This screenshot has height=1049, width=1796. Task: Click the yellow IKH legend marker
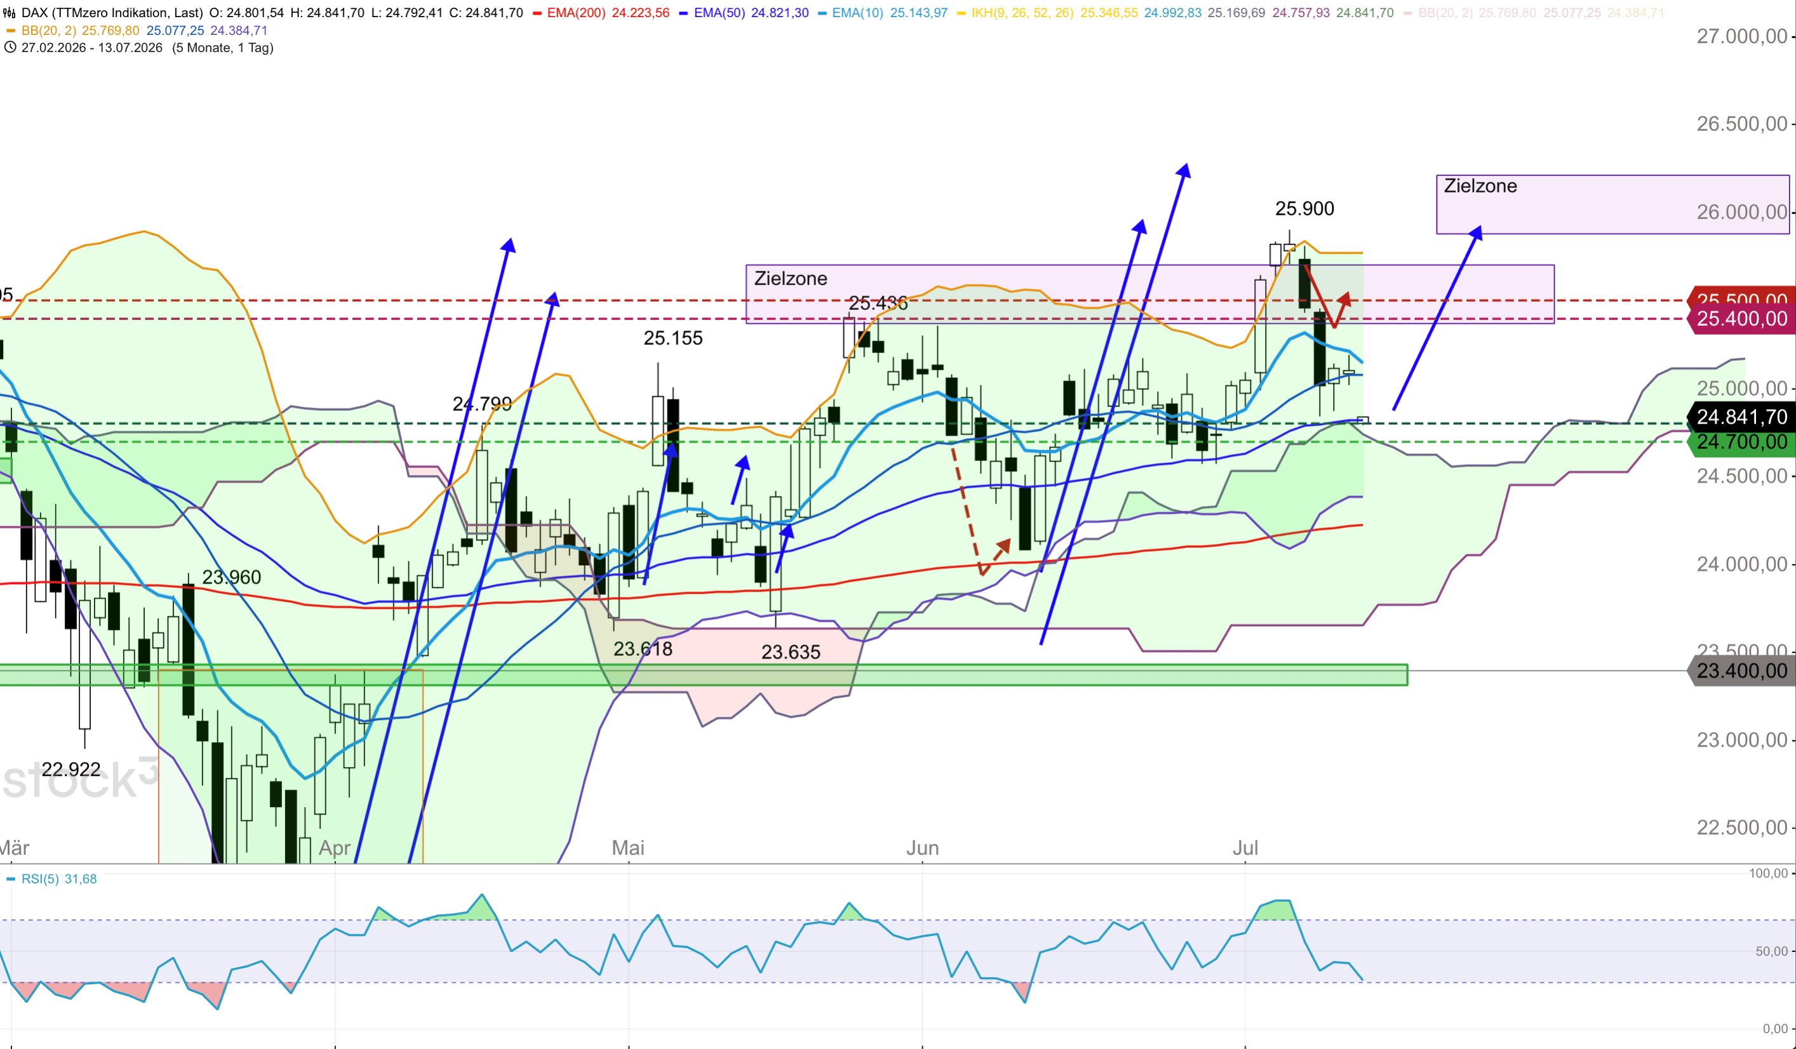point(962,13)
